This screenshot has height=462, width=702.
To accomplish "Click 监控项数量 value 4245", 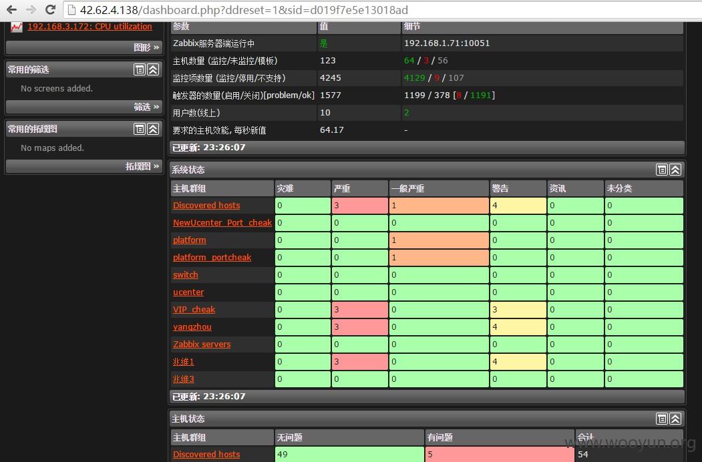I will tap(331, 78).
